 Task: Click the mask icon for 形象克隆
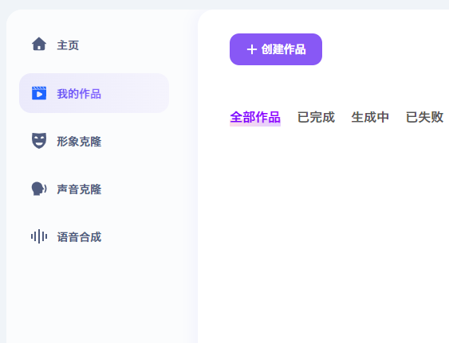tap(39, 141)
